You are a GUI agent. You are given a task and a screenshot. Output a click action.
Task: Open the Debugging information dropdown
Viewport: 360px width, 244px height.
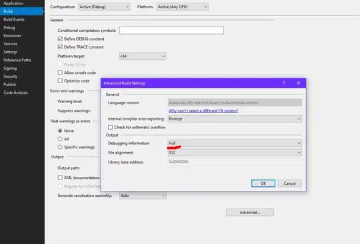(235, 144)
